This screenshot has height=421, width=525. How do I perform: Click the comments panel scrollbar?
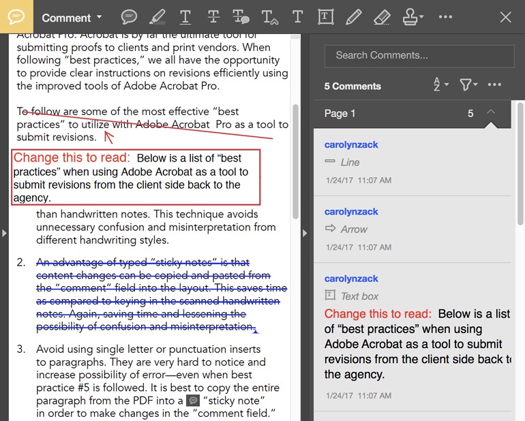(x=520, y=163)
